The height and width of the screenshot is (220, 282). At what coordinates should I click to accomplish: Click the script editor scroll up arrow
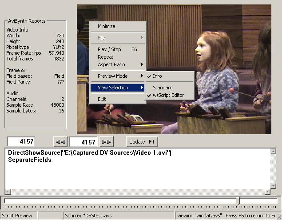pyautogui.click(x=273, y=152)
